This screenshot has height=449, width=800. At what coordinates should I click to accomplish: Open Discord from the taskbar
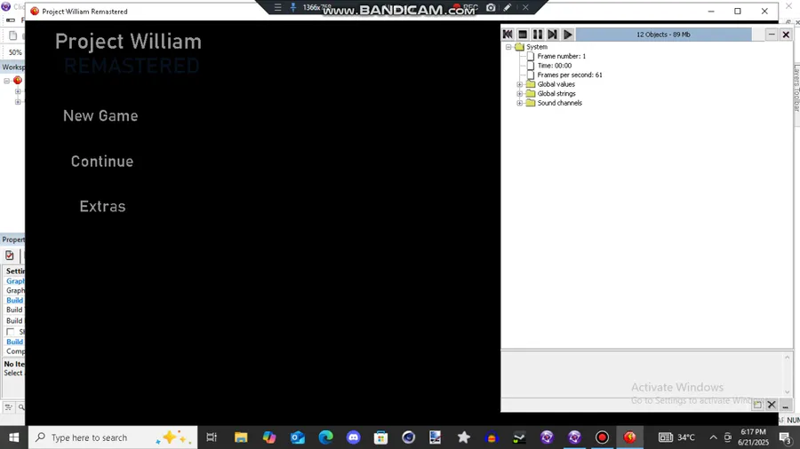(353, 437)
